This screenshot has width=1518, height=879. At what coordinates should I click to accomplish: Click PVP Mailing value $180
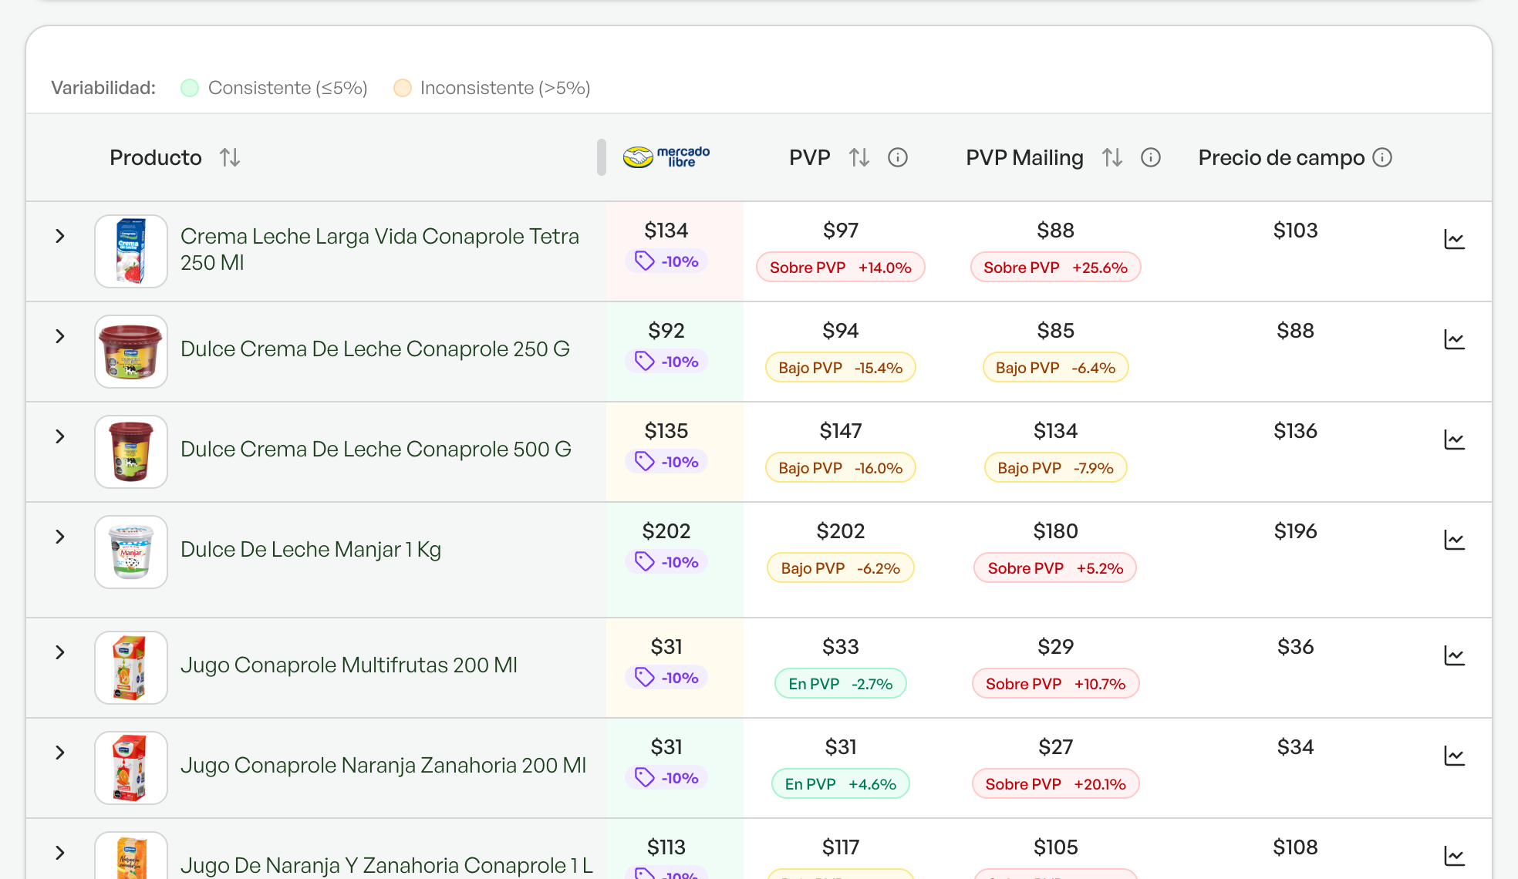(1055, 530)
